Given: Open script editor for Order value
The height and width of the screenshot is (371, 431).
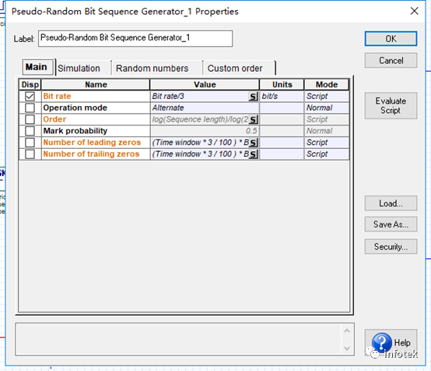Looking at the screenshot, I should [x=253, y=119].
